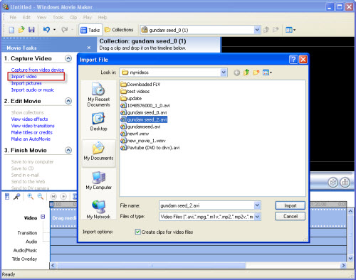This screenshot has width=356, height=280.
Task: Collapse the Finish Movie section
Action: tap(68, 150)
